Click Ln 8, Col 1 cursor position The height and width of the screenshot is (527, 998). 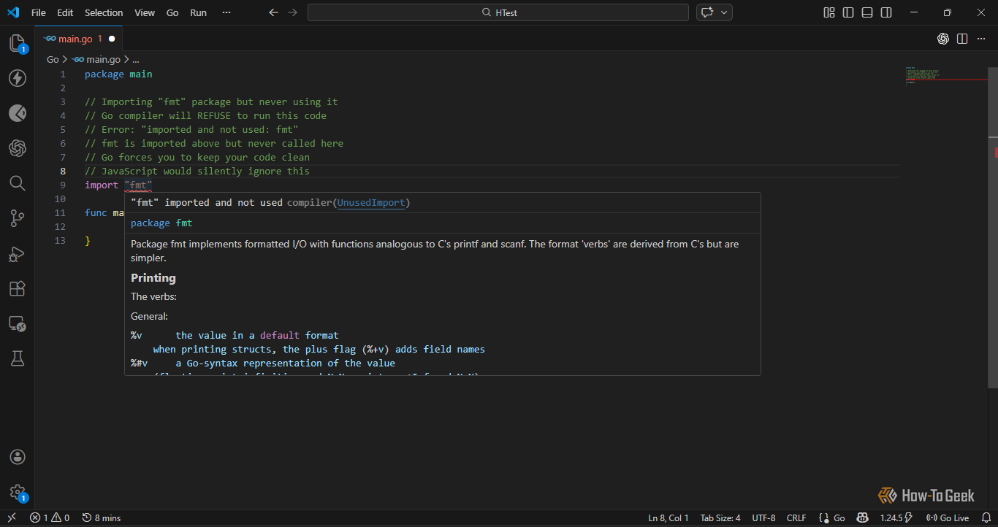[x=668, y=518]
